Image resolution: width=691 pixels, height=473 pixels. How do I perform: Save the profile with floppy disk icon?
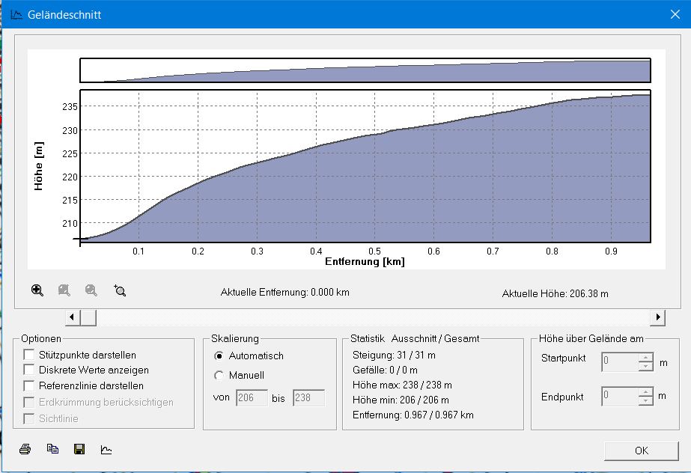[x=79, y=449]
